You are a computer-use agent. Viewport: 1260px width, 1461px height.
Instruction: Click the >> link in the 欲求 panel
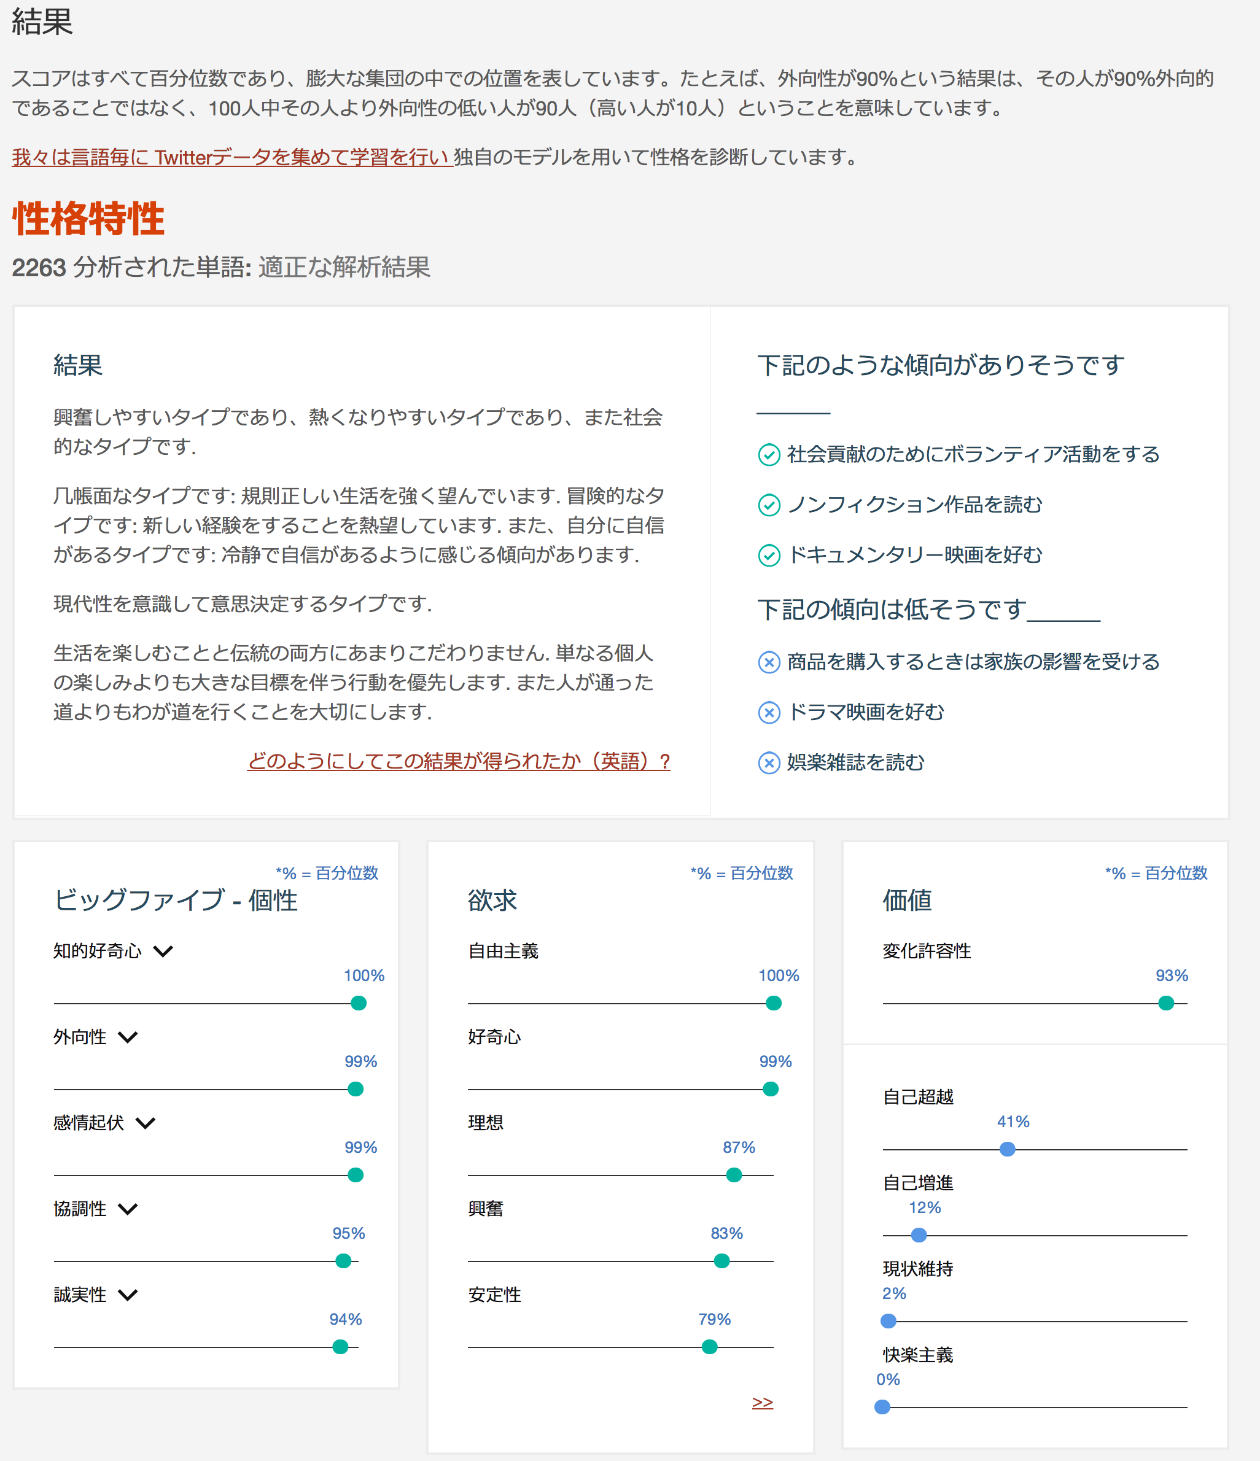(762, 1403)
